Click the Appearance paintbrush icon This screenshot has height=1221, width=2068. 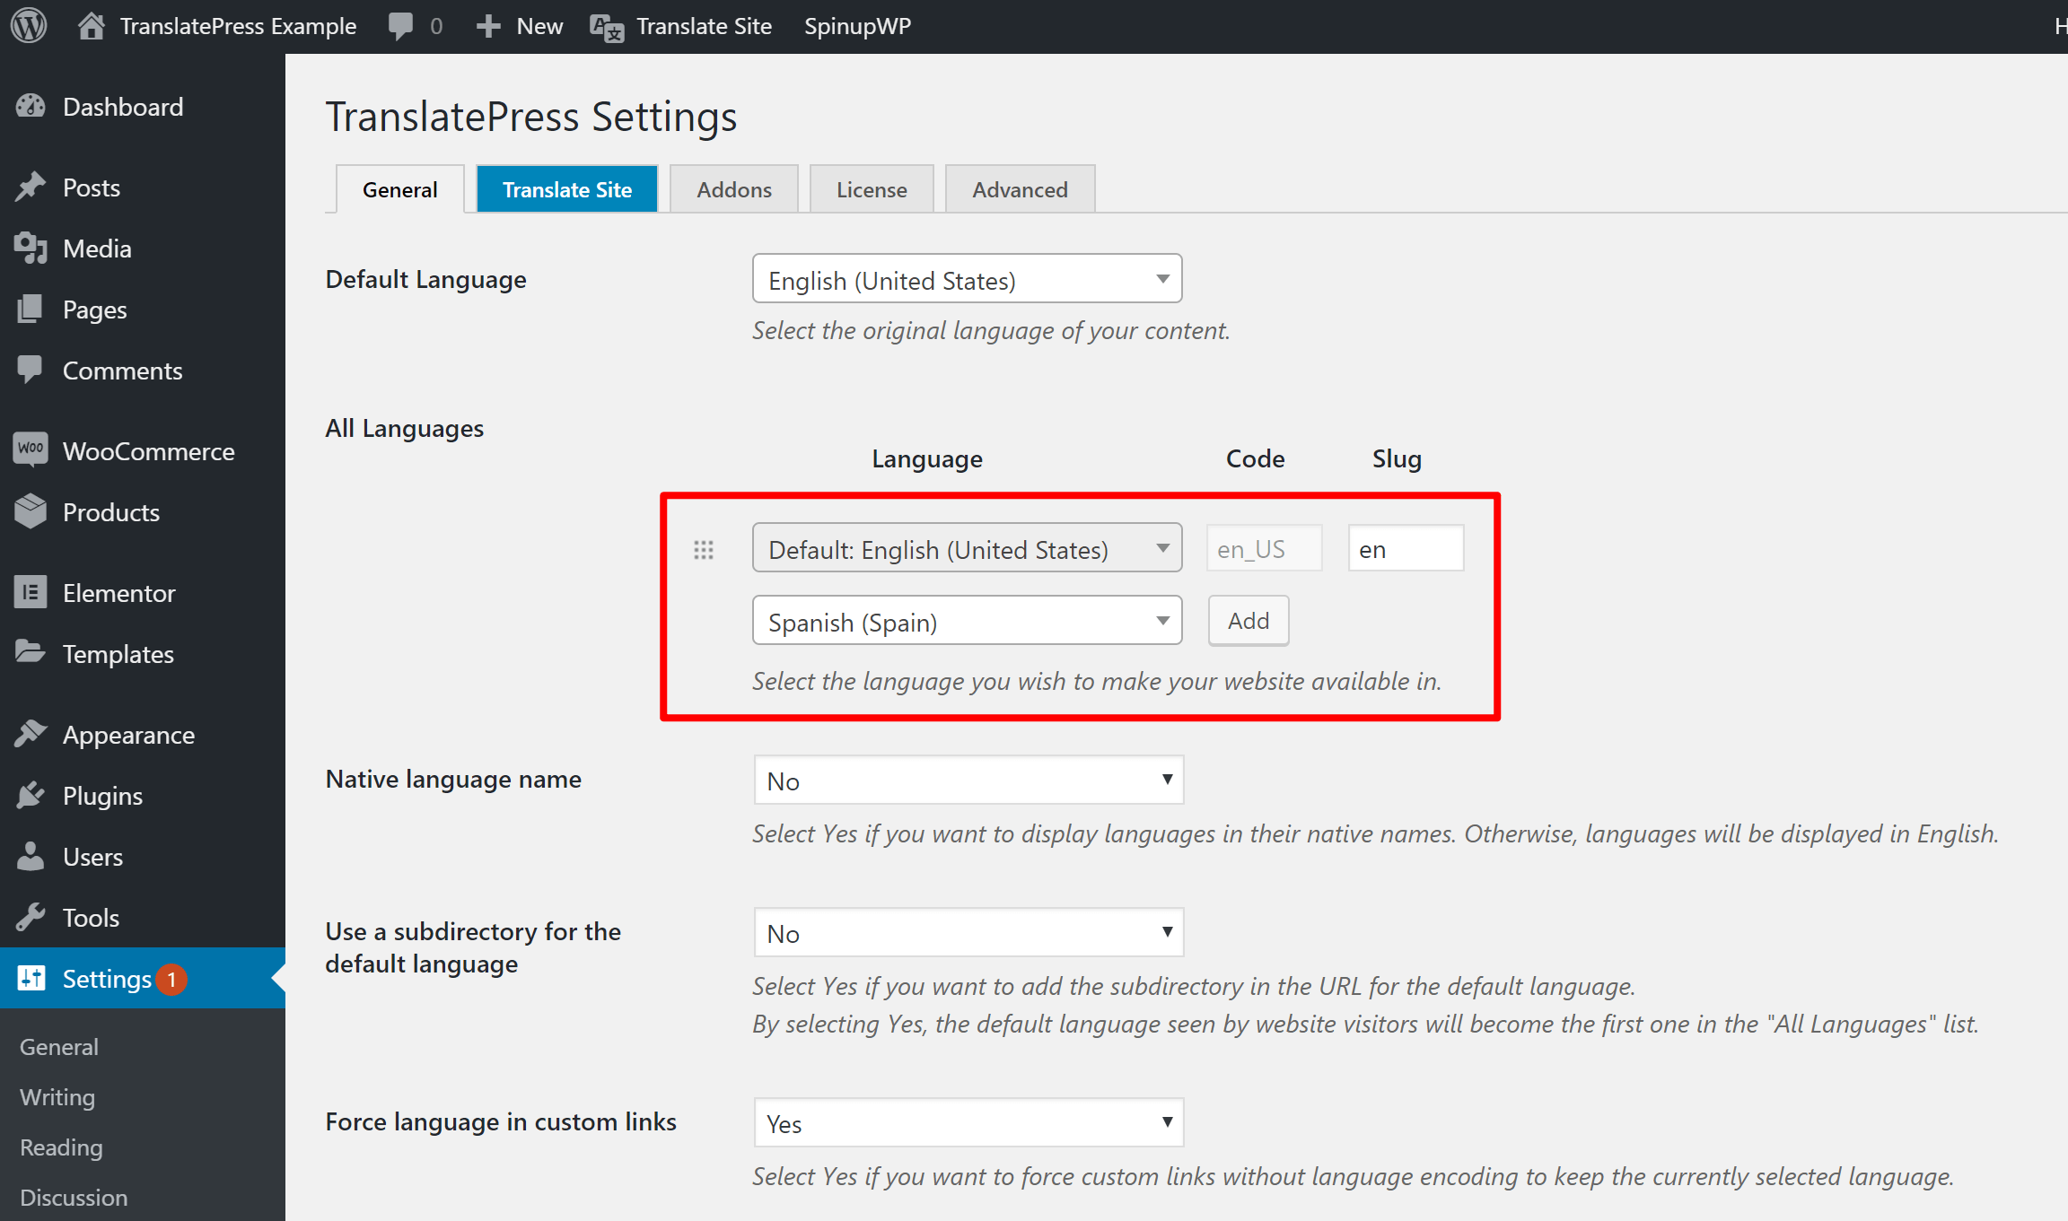[x=31, y=734]
